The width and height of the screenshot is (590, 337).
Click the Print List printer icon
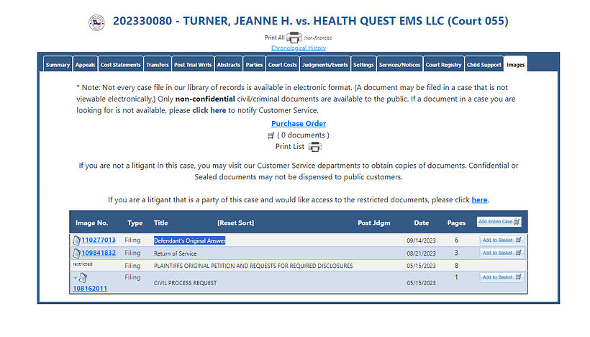coord(315,147)
